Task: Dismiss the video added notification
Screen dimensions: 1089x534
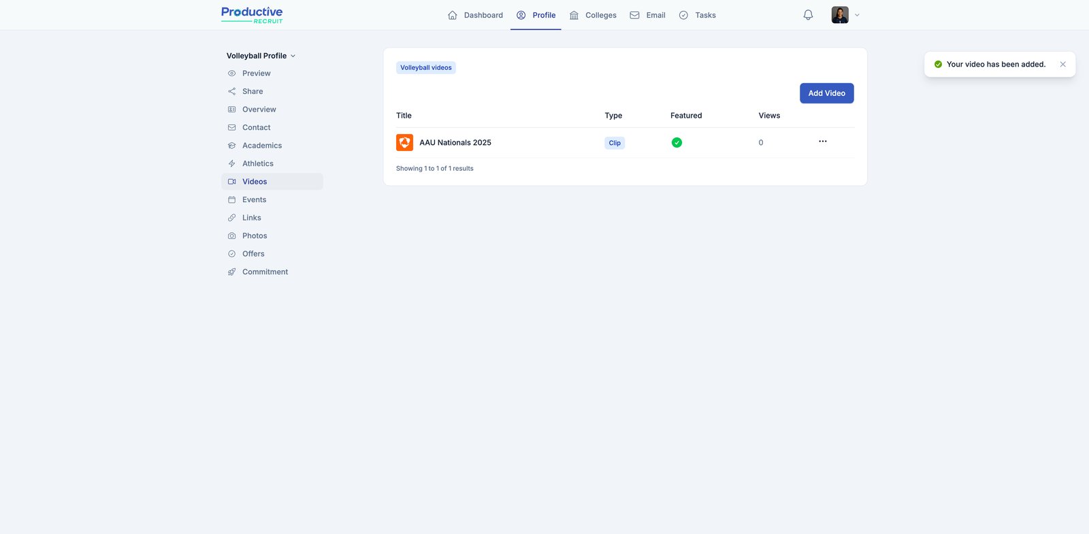Action: pyautogui.click(x=1062, y=65)
